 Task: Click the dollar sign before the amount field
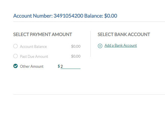click(59, 66)
